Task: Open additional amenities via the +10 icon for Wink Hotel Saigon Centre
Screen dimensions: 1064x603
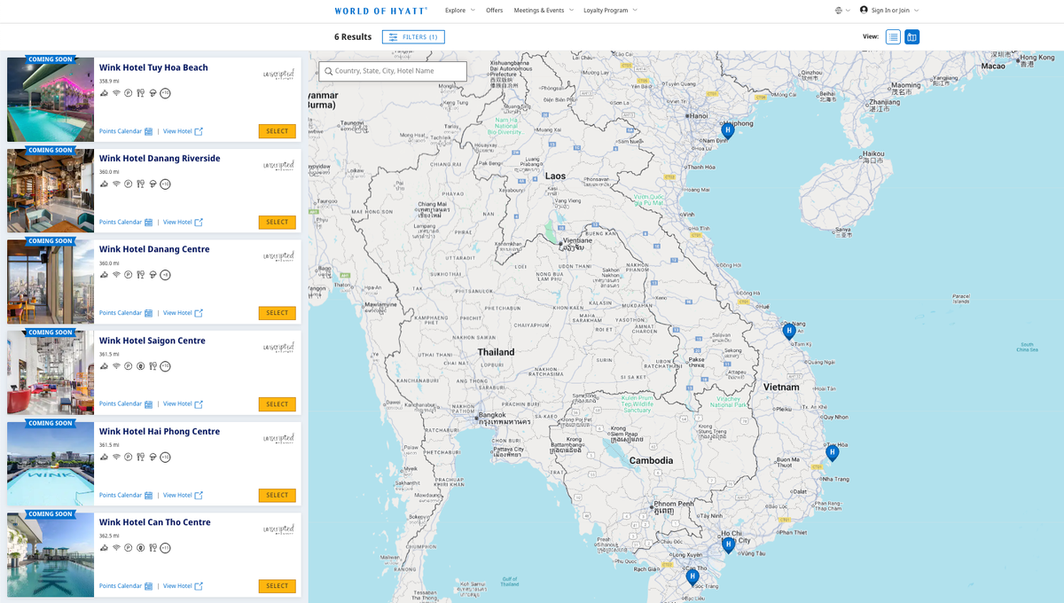Action: (x=165, y=365)
